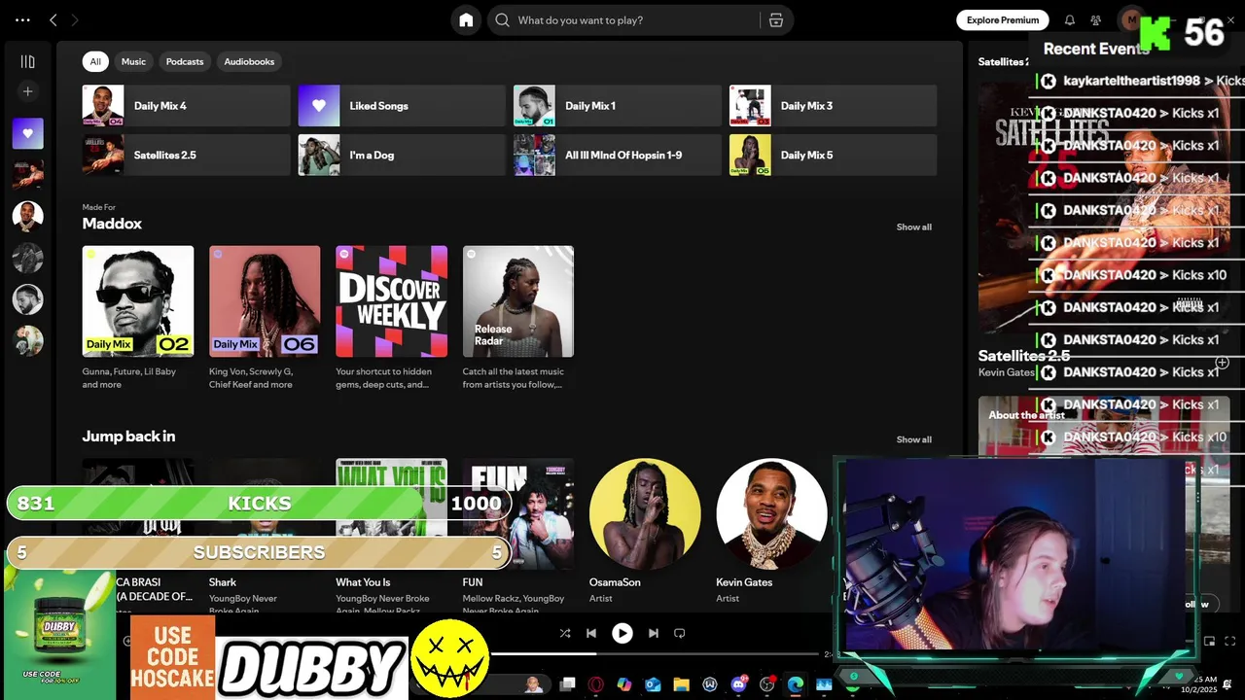The image size is (1245, 700).
Task: Open Daily Mix 1 shortcut
Action: click(x=617, y=106)
